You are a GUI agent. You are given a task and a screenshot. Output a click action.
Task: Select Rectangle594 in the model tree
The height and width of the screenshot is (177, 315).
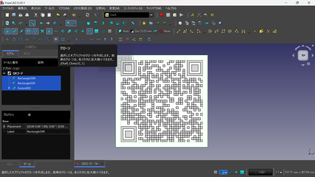click(x=26, y=78)
